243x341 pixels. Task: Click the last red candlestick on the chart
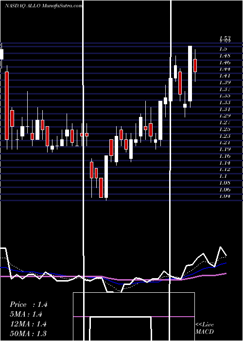point(195,65)
